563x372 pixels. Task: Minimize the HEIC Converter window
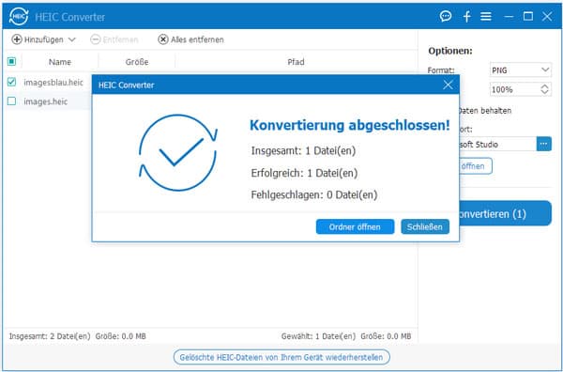509,17
